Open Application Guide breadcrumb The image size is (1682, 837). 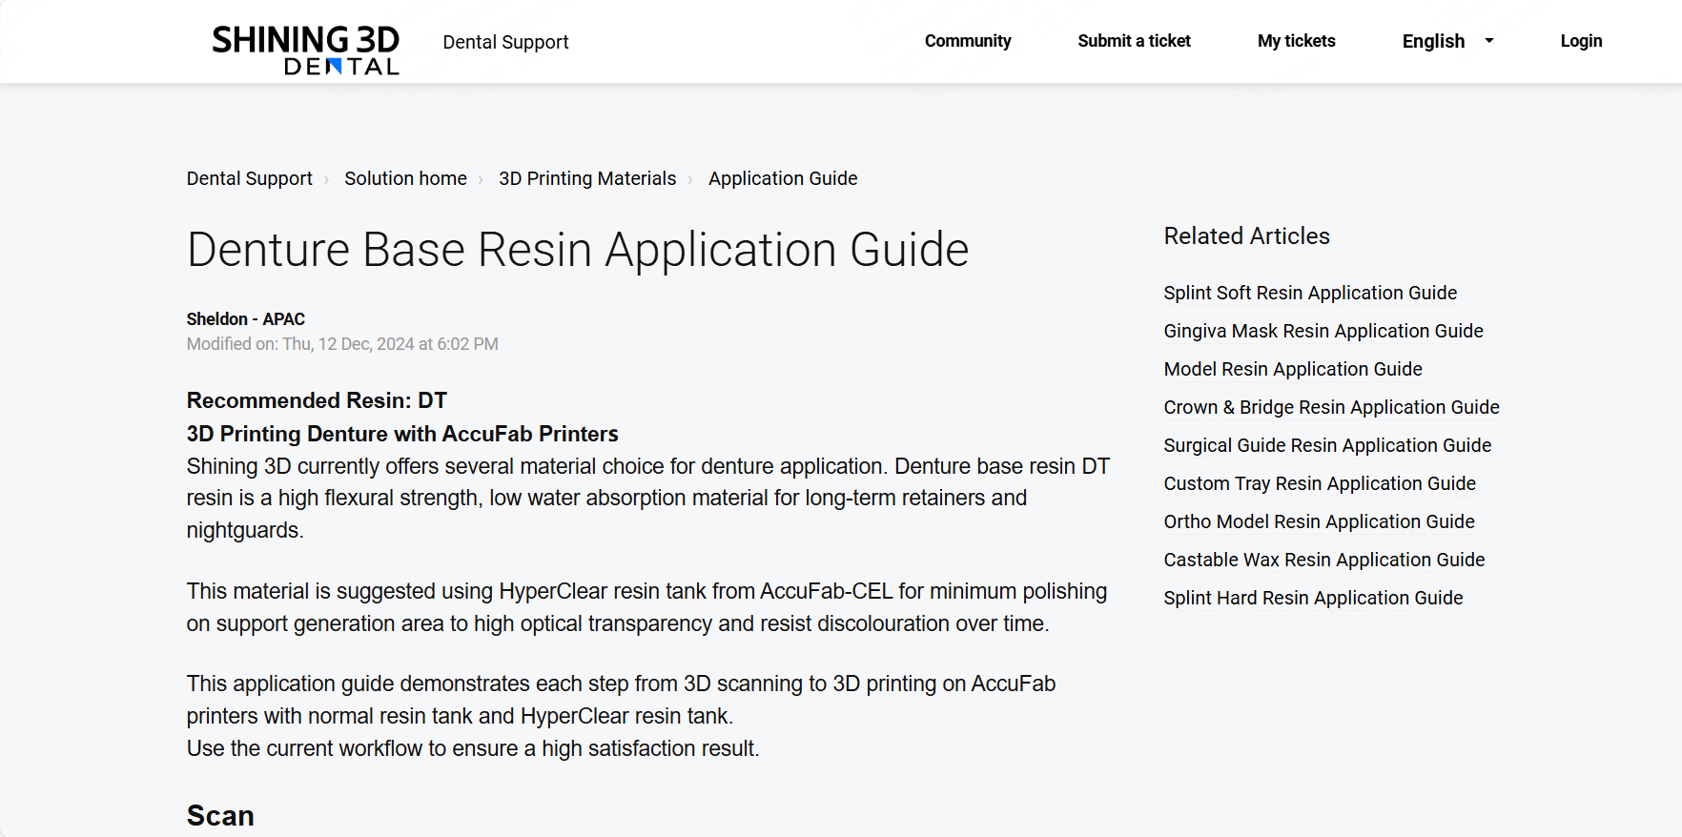(783, 178)
